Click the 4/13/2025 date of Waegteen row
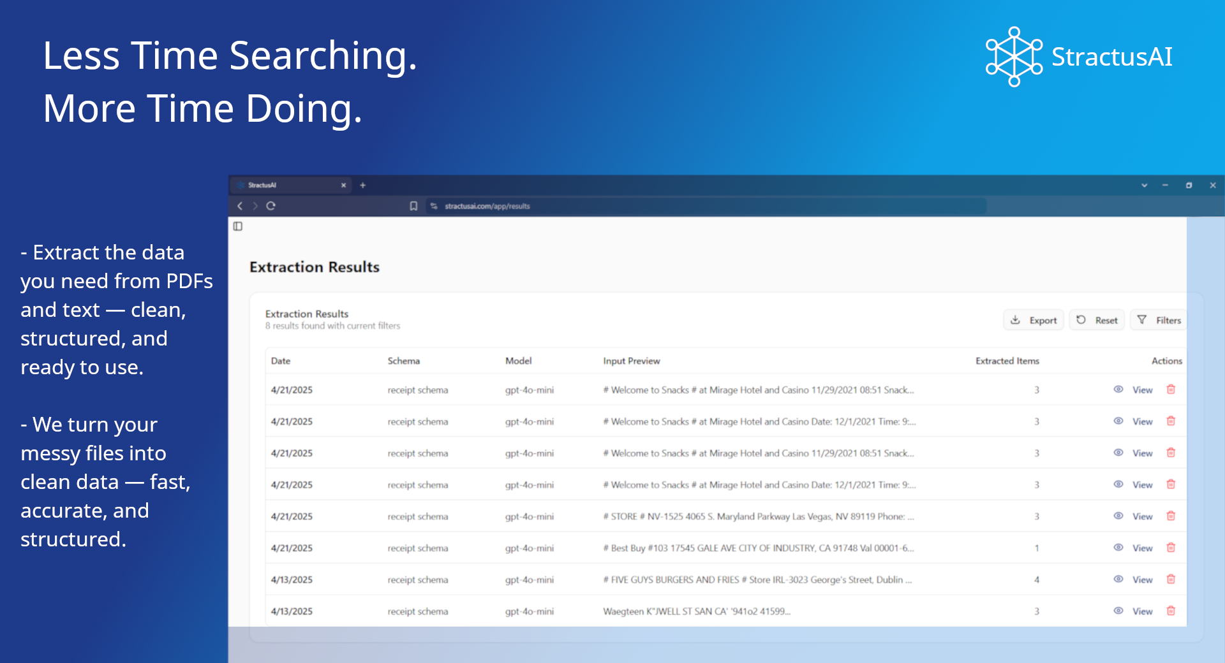The image size is (1225, 663). [x=292, y=611]
